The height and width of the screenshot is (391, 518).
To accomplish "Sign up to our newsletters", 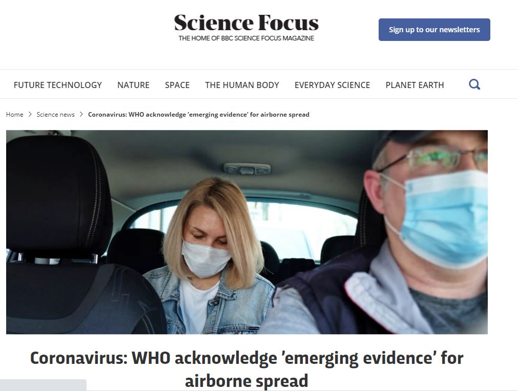I will [x=434, y=30].
